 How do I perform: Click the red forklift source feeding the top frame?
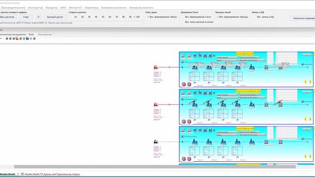tap(156, 67)
